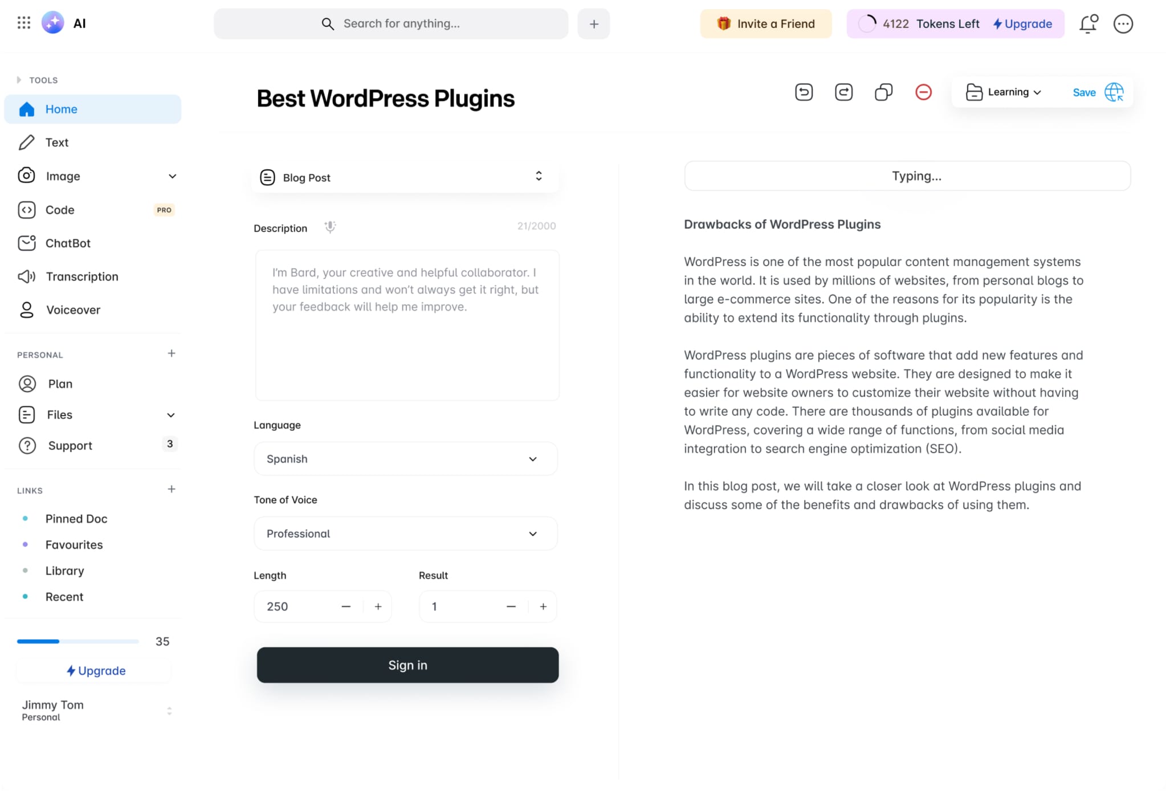The width and height of the screenshot is (1166, 791).
Task: Click the redo icon in the toolbar
Action: 843,92
